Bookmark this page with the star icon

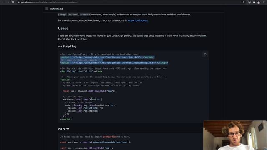(x=243, y=2)
